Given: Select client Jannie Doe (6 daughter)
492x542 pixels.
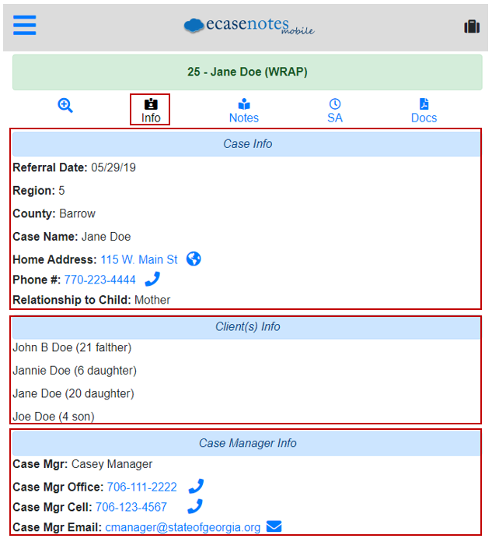Looking at the screenshot, I should coord(75,371).
